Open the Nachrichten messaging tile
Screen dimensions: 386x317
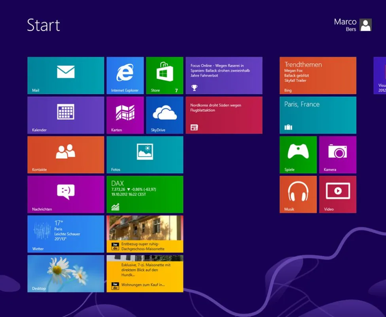point(66,195)
